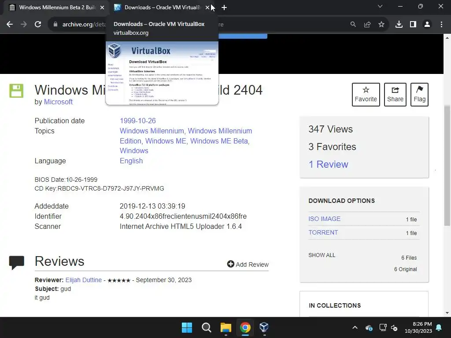Image resolution: width=451 pixels, height=338 pixels.
Task: Click the Favorite button
Action: 366,95
